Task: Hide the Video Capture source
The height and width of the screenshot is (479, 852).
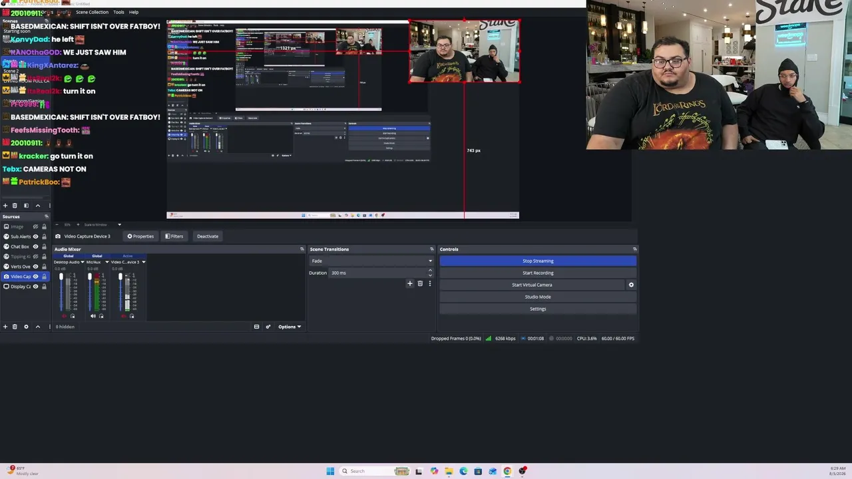Action: [36, 277]
